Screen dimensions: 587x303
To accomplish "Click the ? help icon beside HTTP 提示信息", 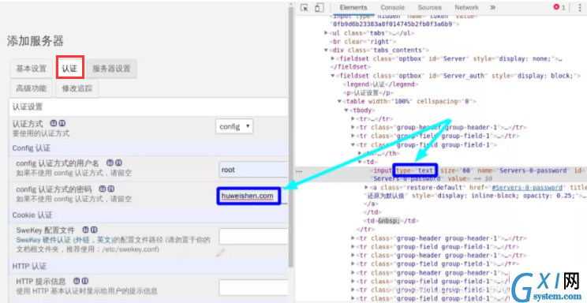I will click(77, 281).
